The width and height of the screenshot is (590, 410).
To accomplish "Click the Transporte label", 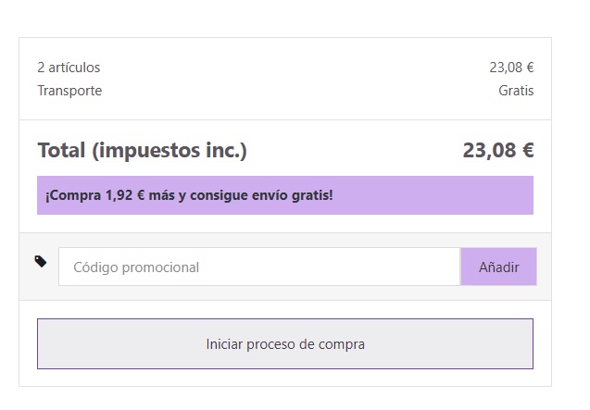I will [69, 91].
